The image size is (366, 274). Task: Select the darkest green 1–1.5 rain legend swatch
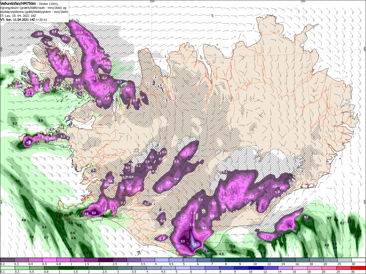(x=65, y=268)
